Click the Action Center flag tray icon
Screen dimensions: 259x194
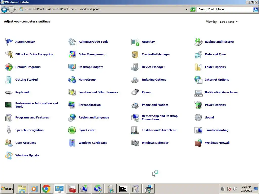pyautogui.click(x=229, y=189)
